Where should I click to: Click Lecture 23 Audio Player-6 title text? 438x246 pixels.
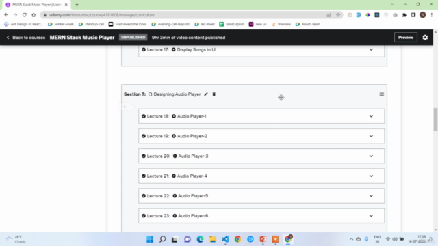tap(193, 216)
